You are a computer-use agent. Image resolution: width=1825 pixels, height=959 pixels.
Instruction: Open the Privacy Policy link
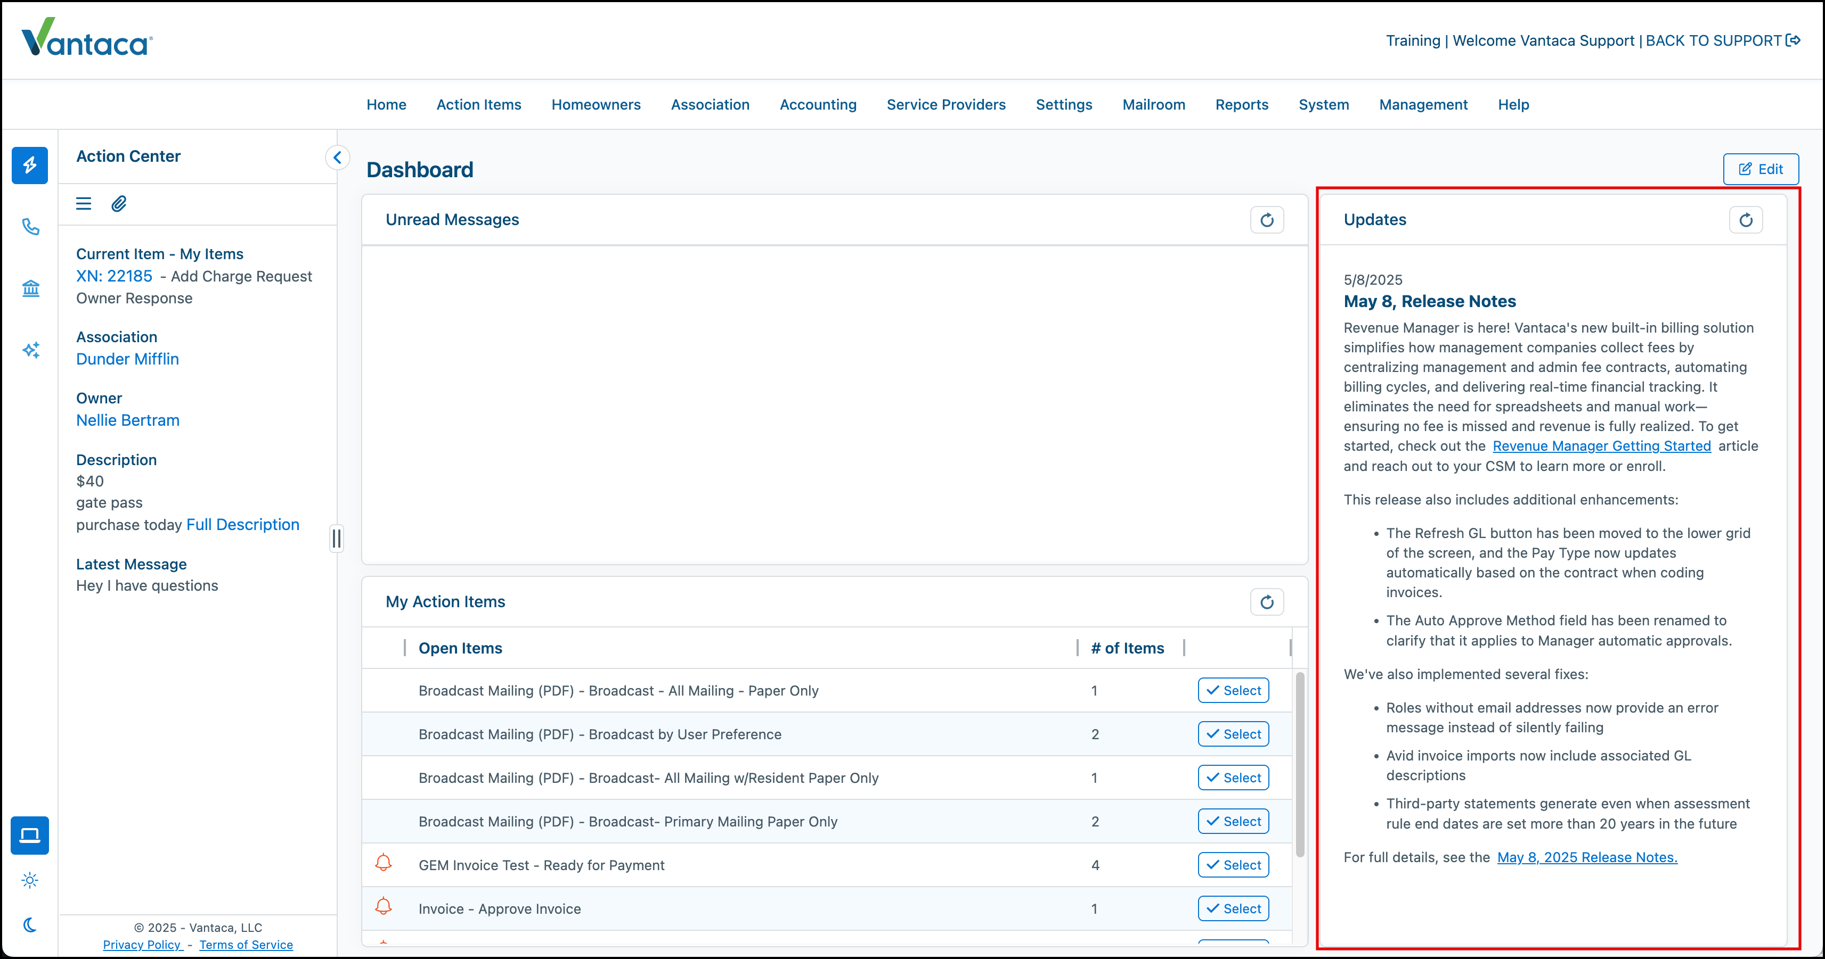tap(142, 945)
